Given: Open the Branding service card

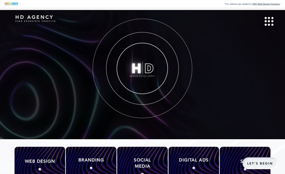Looking at the screenshot, I should coord(91,160).
